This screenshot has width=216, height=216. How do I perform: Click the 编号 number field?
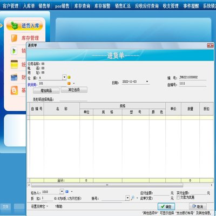coord(193,78)
